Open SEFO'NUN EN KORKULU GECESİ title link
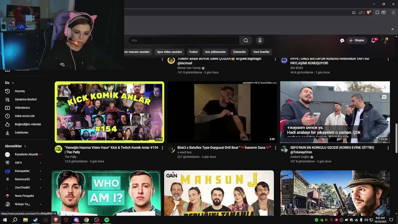The width and height of the screenshot is (398, 224). (332, 150)
